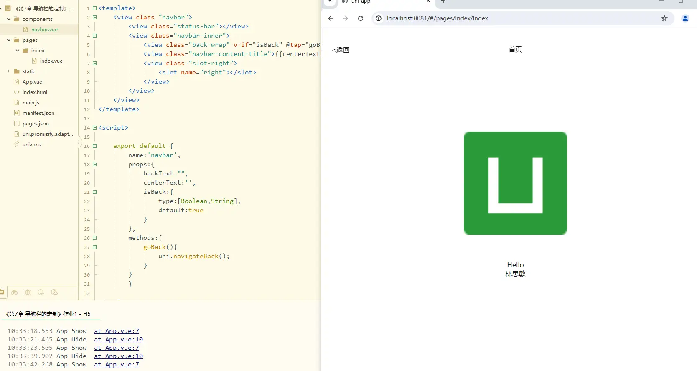Select the static folder in tree

pos(29,71)
